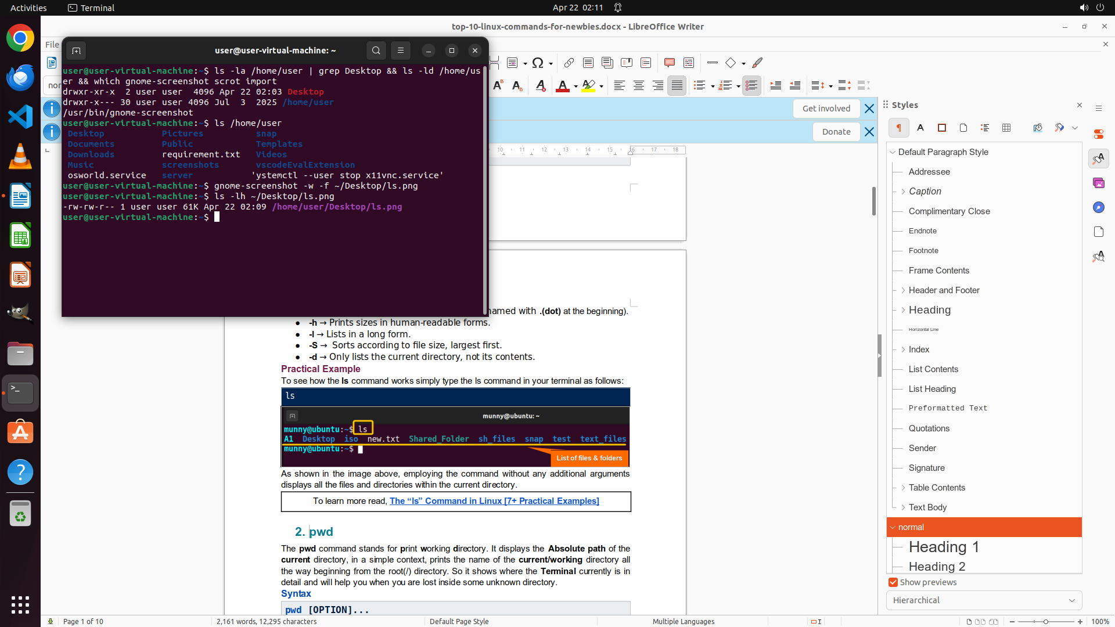Click the Insert Hyperlink toolbar icon
Image resolution: width=1115 pixels, height=627 pixels.
point(569,63)
